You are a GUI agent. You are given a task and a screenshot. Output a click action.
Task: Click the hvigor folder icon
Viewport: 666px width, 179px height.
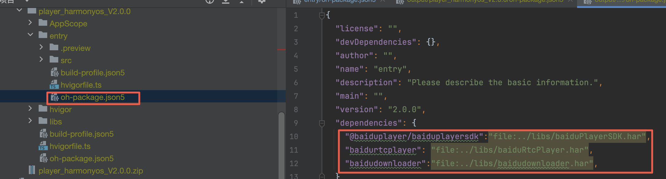43,109
